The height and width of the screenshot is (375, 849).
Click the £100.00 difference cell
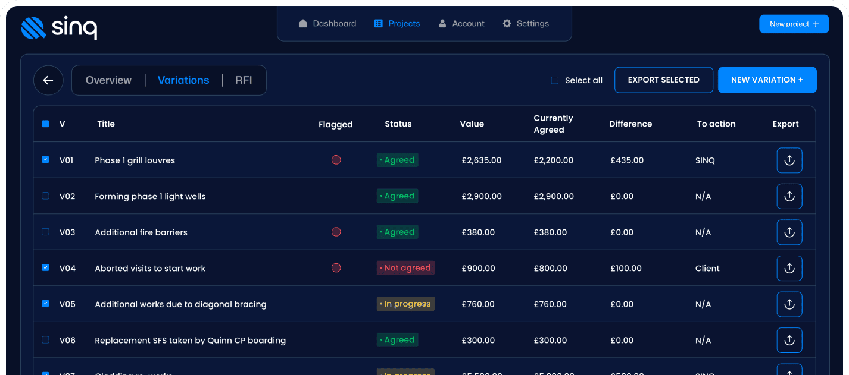[x=626, y=269]
